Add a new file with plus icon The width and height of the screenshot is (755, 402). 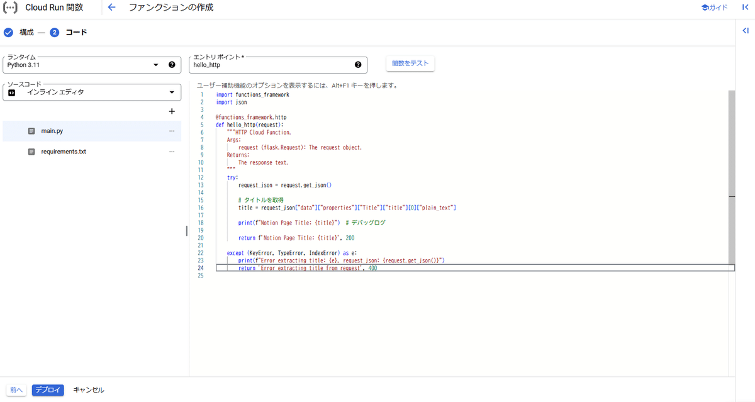click(x=172, y=111)
